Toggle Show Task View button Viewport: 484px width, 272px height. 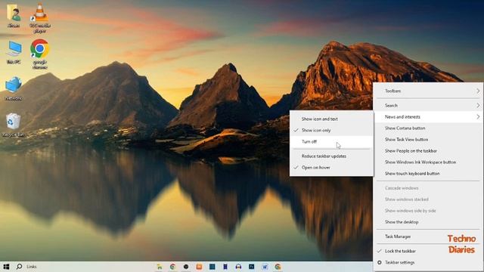click(428, 139)
